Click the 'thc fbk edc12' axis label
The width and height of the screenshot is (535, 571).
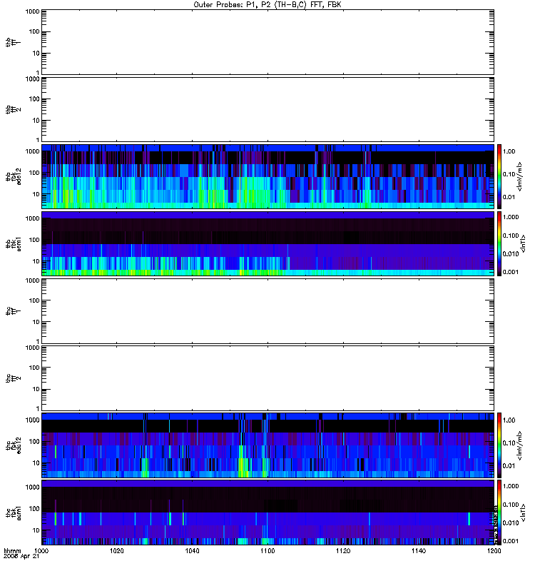click(x=13, y=445)
